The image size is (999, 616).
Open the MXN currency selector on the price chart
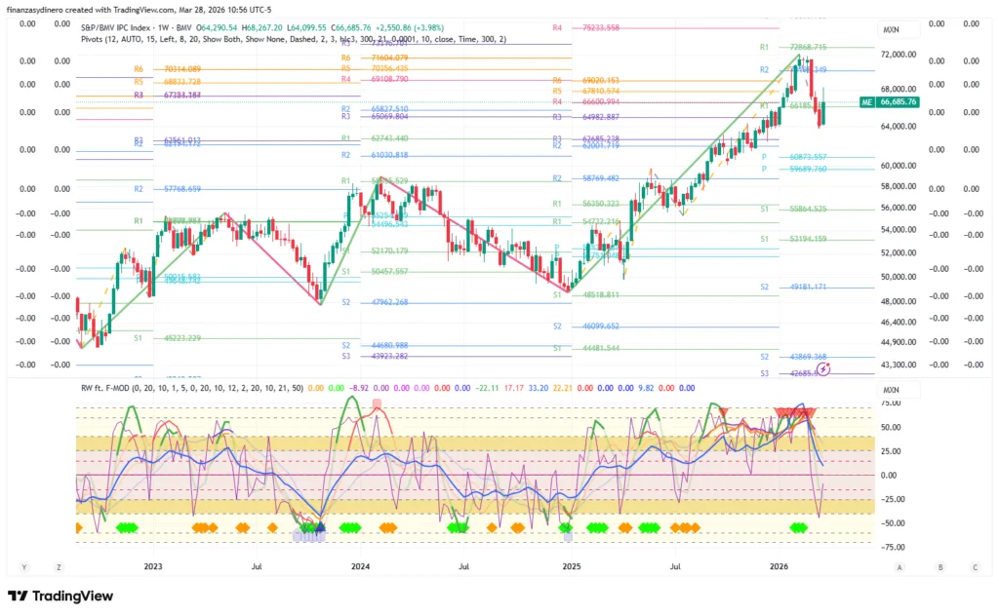pyautogui.click(x=890, y=29)
